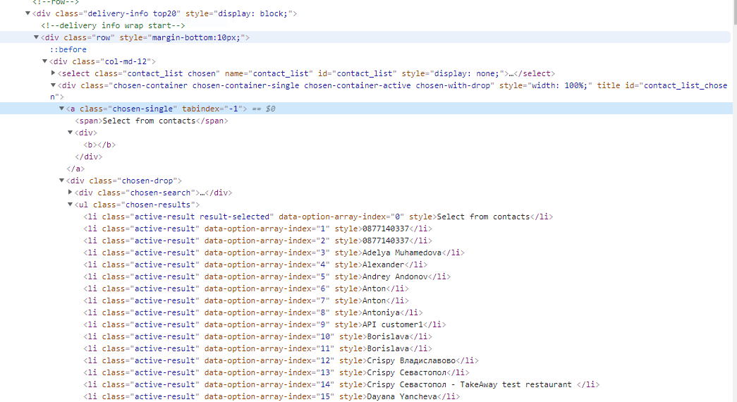Select the ::before pseudo-element line
This screenshot has height=402, width=737.
pyautogui.click(x=68, y=49)
